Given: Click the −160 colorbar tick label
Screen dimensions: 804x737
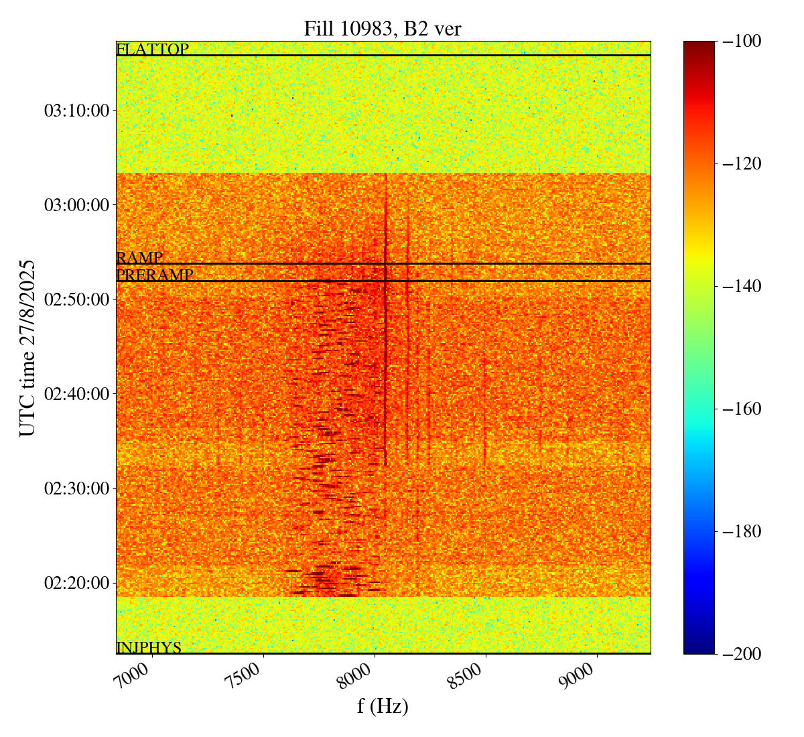Looking at the screenshot, I should coord(742,409).
